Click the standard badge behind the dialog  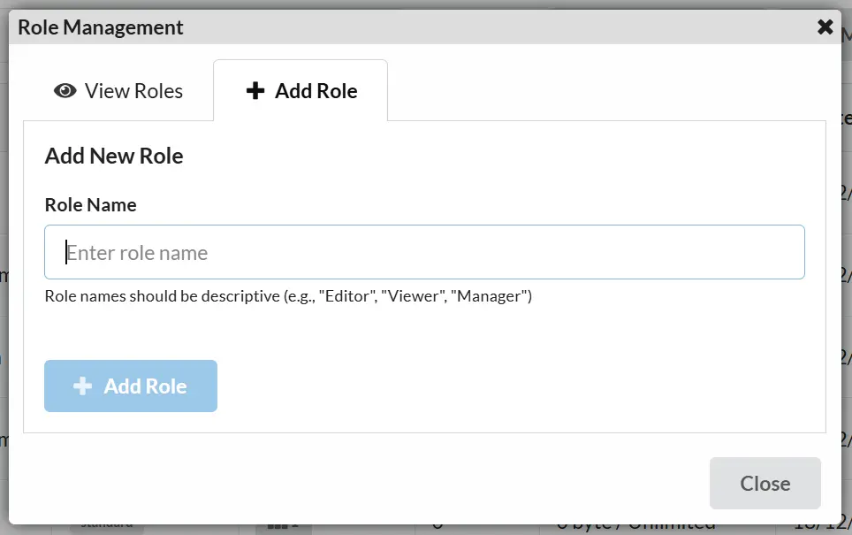[x=107, y=525]
